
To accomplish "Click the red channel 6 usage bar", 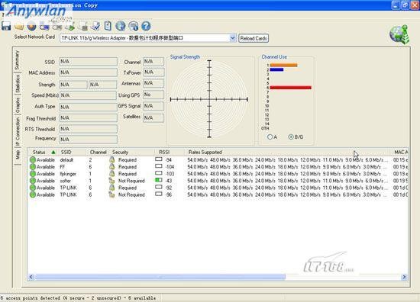I will point(291,88).
